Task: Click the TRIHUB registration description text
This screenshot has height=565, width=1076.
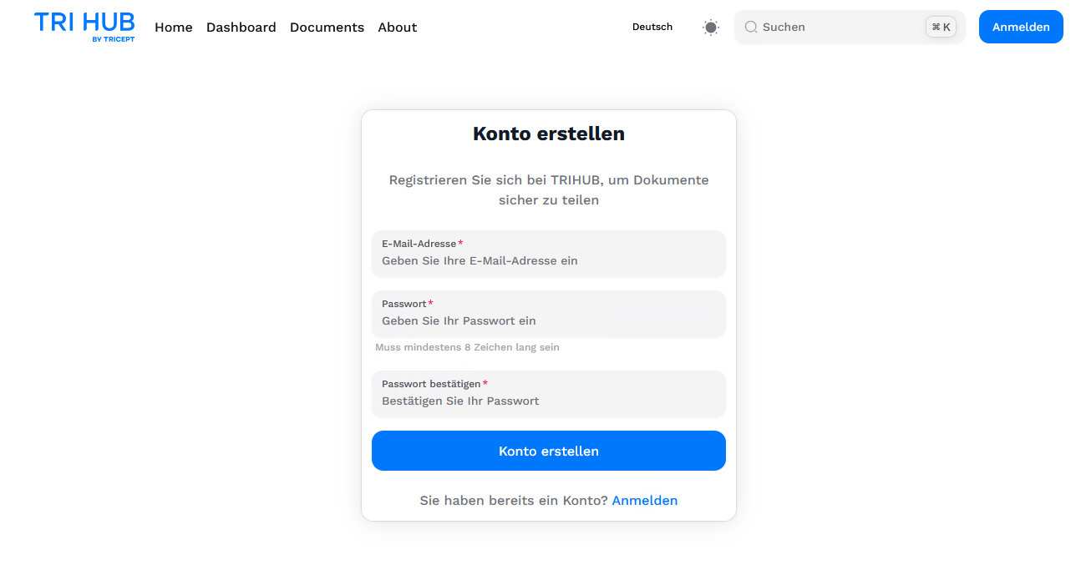Action: [x=549, y=190]
